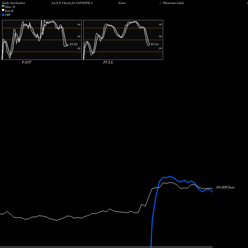The image size is (248, 248).
Task: Click the Fast K legend swatch
Action: coord(3,10)
